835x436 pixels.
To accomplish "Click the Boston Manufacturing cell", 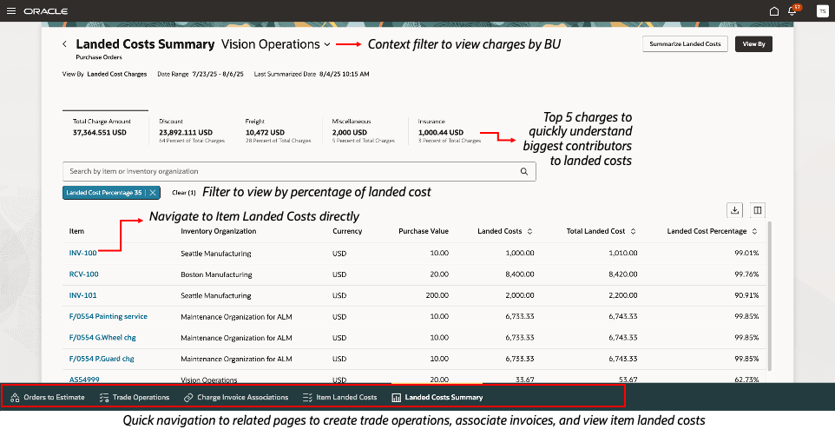I will (x=216, y=274).
